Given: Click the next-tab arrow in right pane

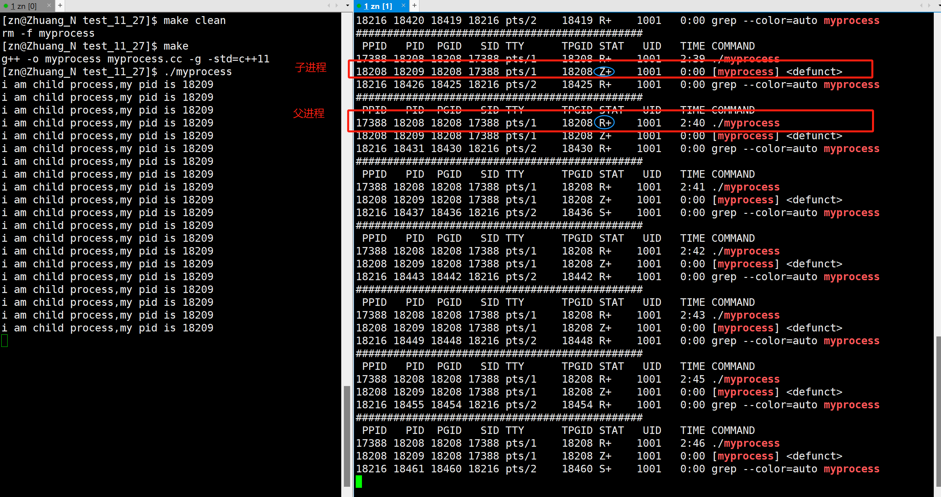Looking at the screenshot, I should tap(929, 6).
